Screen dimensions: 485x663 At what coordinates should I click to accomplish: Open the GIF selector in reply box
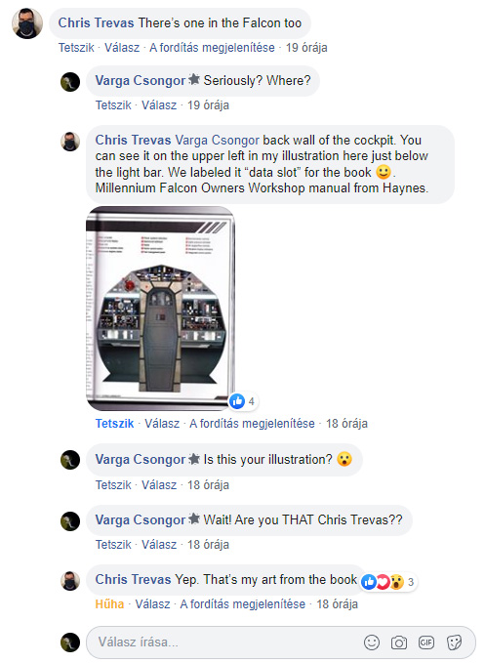(x=425, y=642)
